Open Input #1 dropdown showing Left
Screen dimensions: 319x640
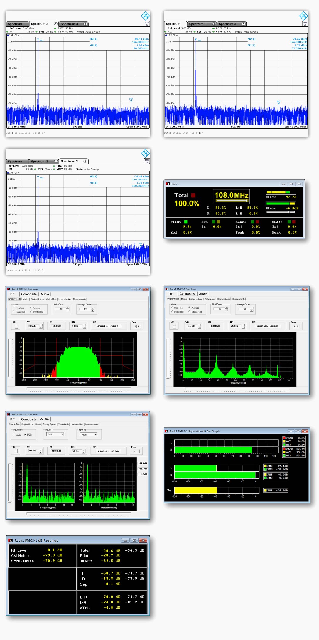point(55,434)
